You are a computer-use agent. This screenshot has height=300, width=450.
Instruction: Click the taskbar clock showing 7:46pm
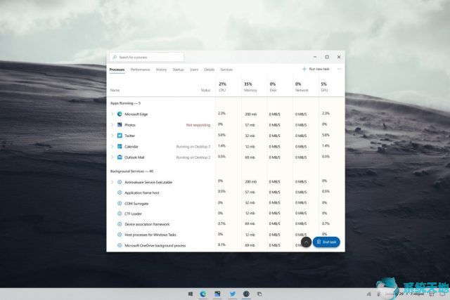pyautogui.click(x=417, y=294)
